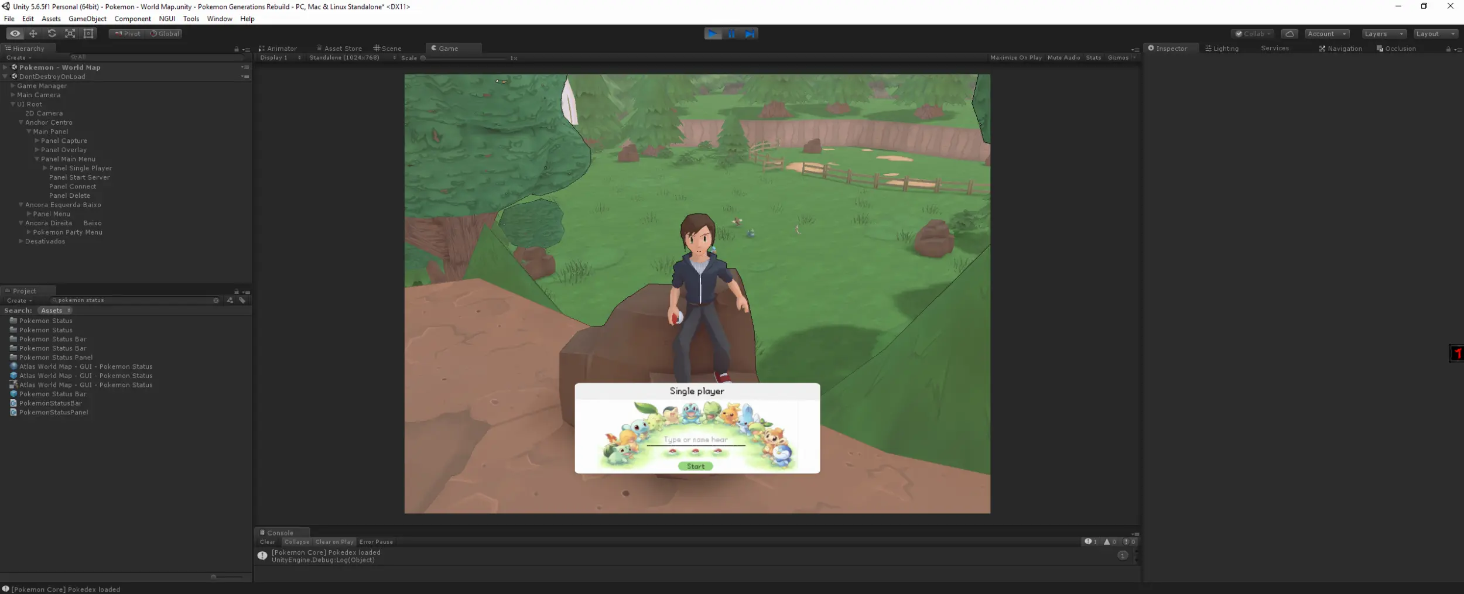The height and width of the screenshot is (594, 1464).
Task: Toggle the Stats overlay
Action: pyautogui.click(x=1093, y=58)
